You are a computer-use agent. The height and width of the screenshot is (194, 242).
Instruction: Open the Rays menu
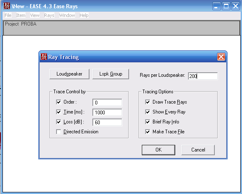(x=49, y=15)
